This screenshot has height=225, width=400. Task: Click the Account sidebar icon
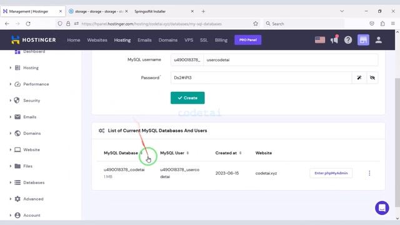pyautogui.click(x=17, y=215)
